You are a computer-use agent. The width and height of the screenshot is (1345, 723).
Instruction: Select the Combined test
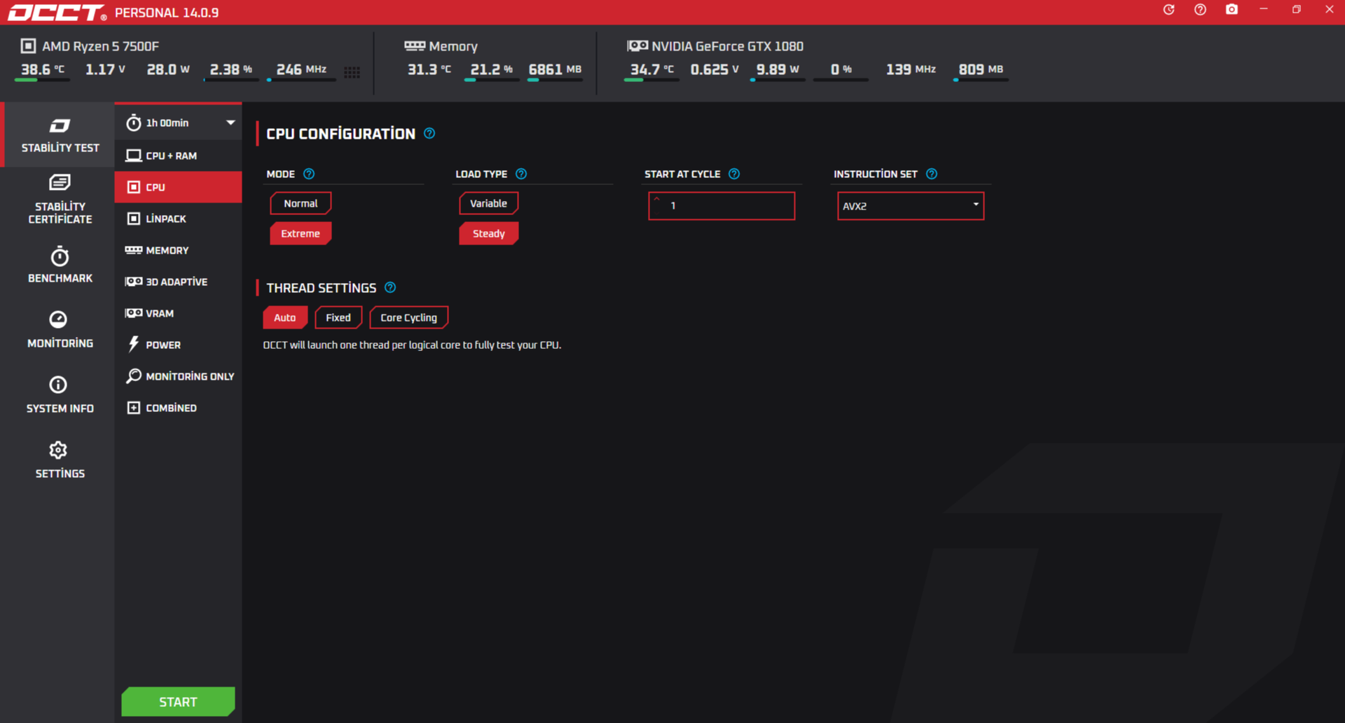click(178, 408)
